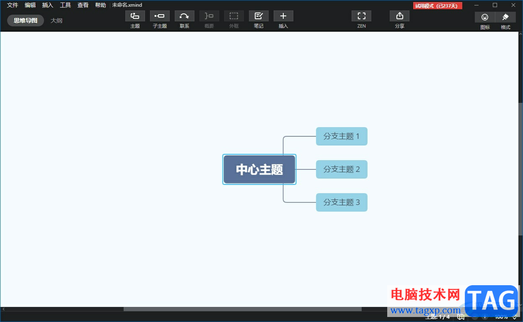This screenshot has height=322, width=523.
Task: Click the horizontal scrollbar thumb
Action: 242,309
